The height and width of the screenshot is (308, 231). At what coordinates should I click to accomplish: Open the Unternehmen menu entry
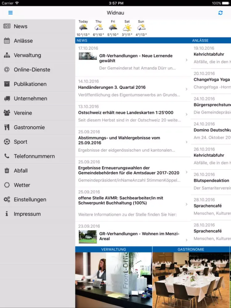[38, 99]
